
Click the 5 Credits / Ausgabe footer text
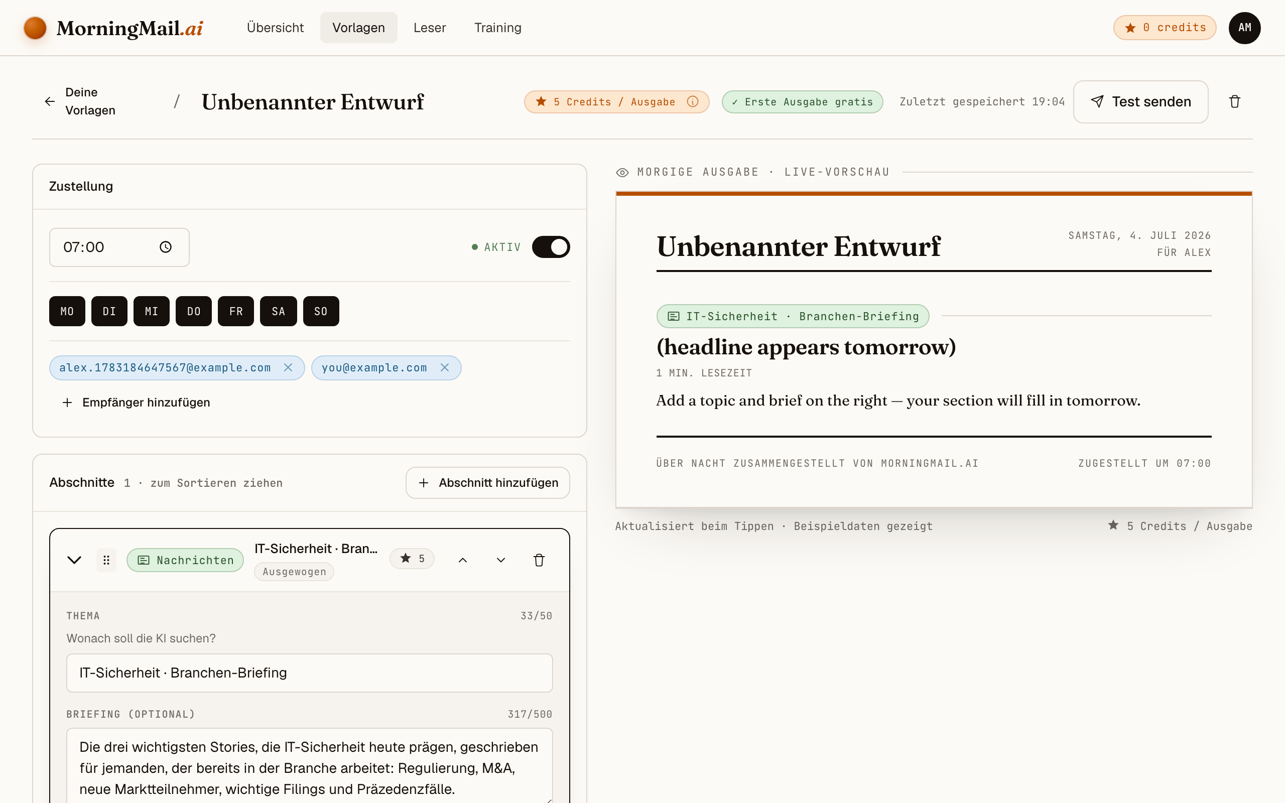(1180, 526)
